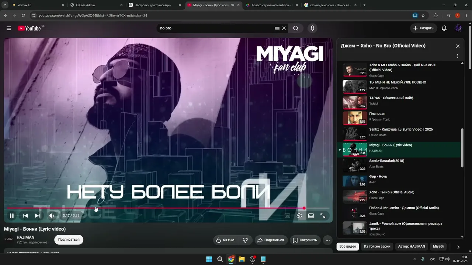Image resolution: width=472 pixels, height=265 pixels.
Task: Click the Поделиться share button
Action: (271, 240)
